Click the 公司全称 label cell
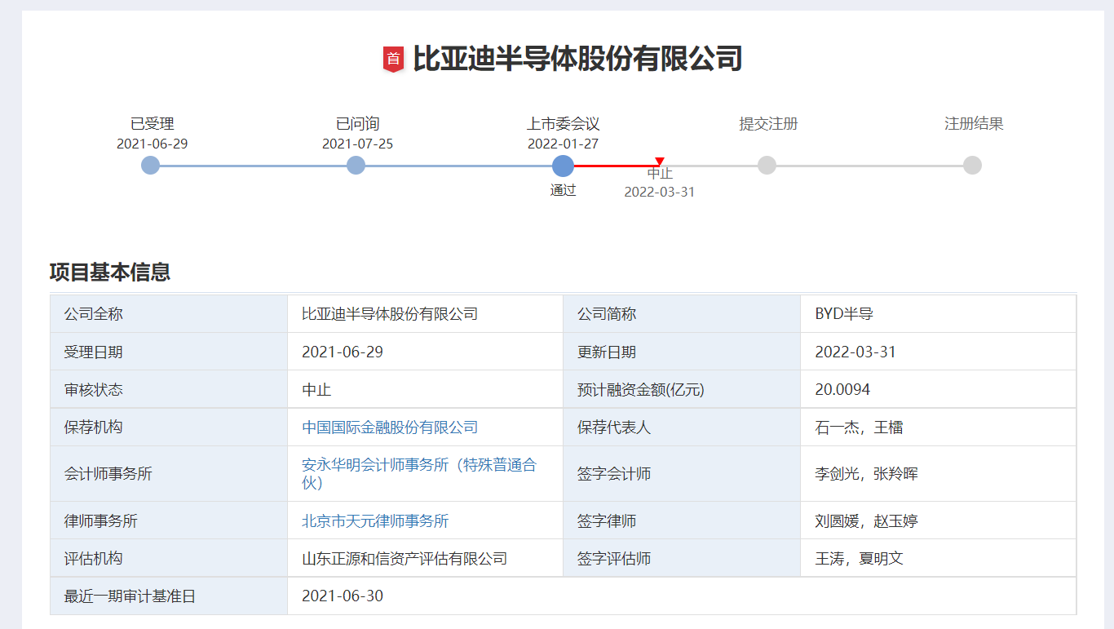 coord(169,314)
